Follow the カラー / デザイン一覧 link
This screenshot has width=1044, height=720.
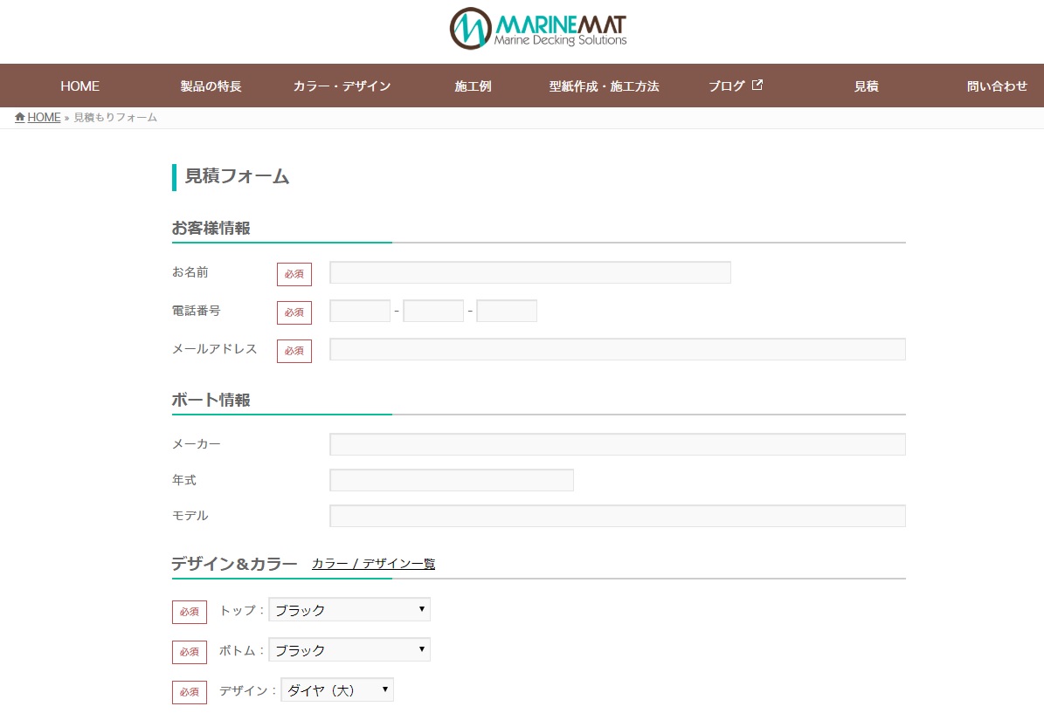point(373,564)
